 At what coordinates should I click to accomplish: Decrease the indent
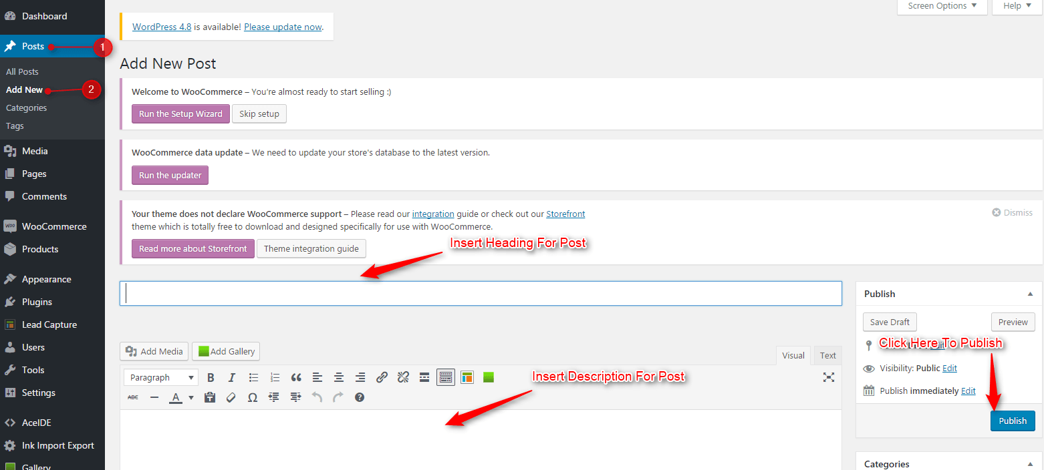coord(274,397)
